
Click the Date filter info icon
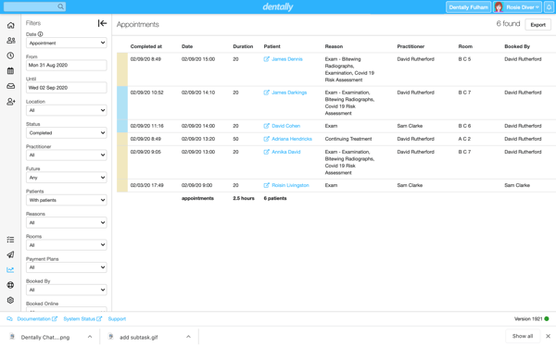click(x=41, y=34)
